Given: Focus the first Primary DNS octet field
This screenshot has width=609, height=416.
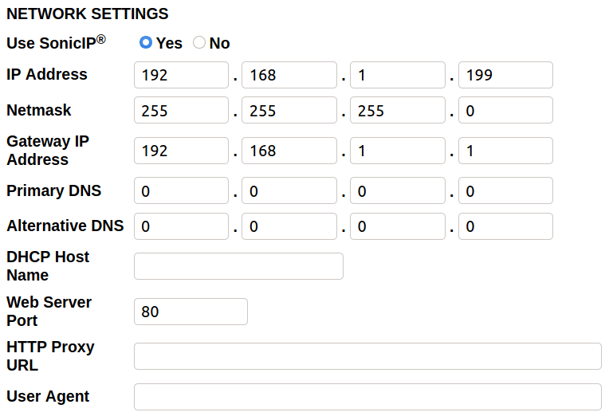Looking at the screenshot, I should [181, 190].
